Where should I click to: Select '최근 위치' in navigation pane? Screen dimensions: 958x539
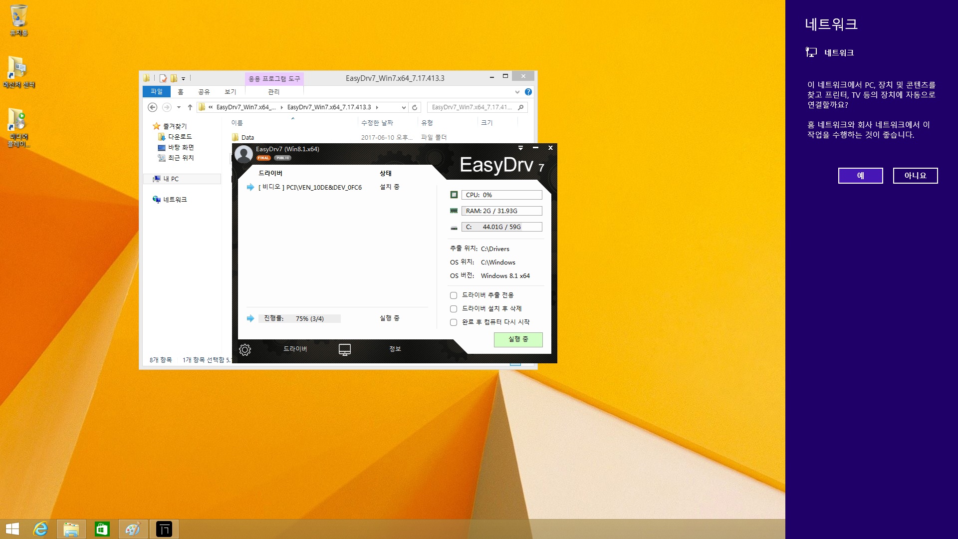coord(181,158)
